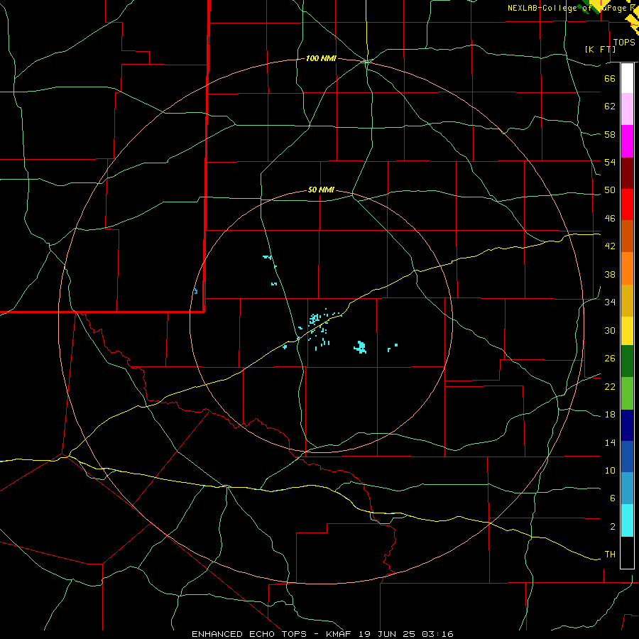Click the 'TH' threshold label

[x=610, y=555]
